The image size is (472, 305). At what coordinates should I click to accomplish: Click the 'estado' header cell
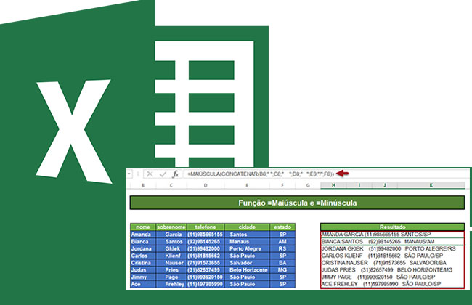[282, 227]
